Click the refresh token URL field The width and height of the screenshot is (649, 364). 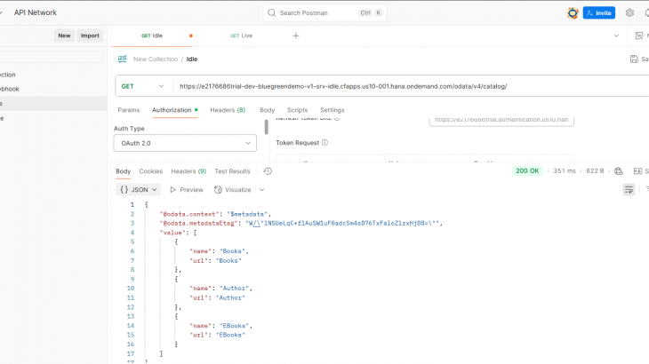click(x=501, y=120)
